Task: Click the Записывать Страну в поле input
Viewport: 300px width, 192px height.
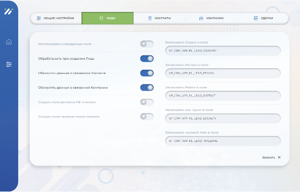Action: coord(222,50)
